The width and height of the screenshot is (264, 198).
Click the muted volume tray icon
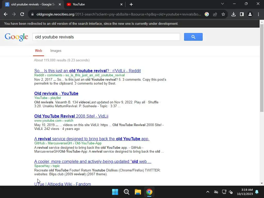point(231,192)
